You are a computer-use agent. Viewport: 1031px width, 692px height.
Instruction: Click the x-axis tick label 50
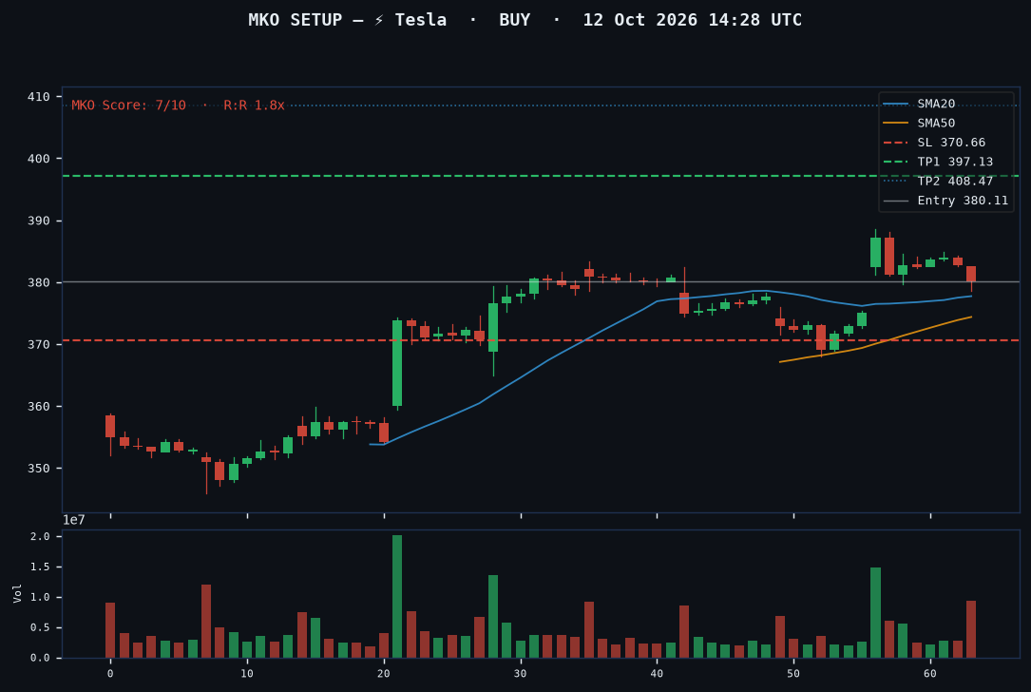coord(793,674)
